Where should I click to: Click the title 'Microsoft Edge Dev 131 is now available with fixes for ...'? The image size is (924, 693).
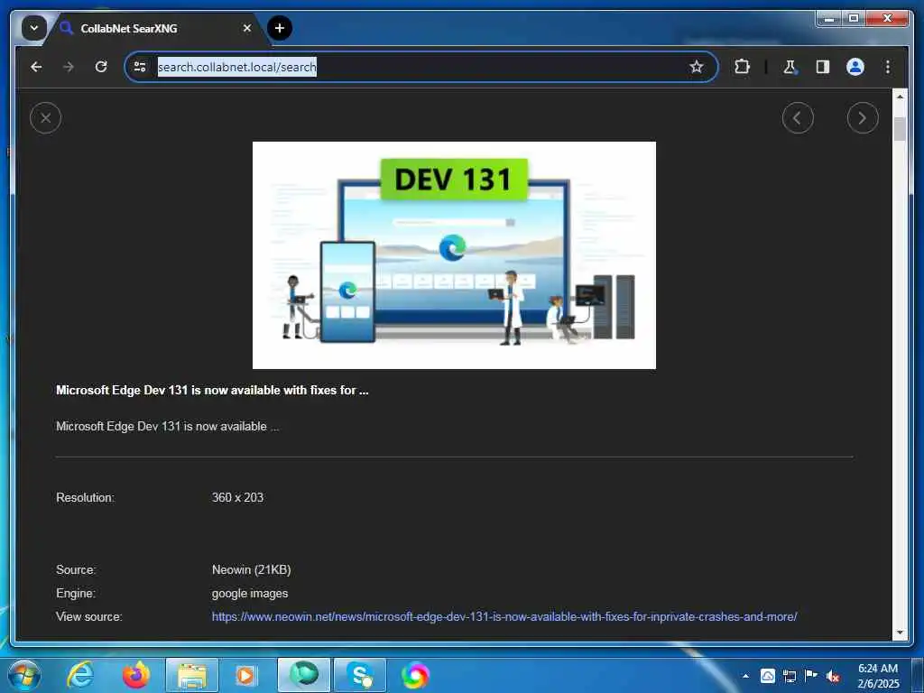(212, 390)
